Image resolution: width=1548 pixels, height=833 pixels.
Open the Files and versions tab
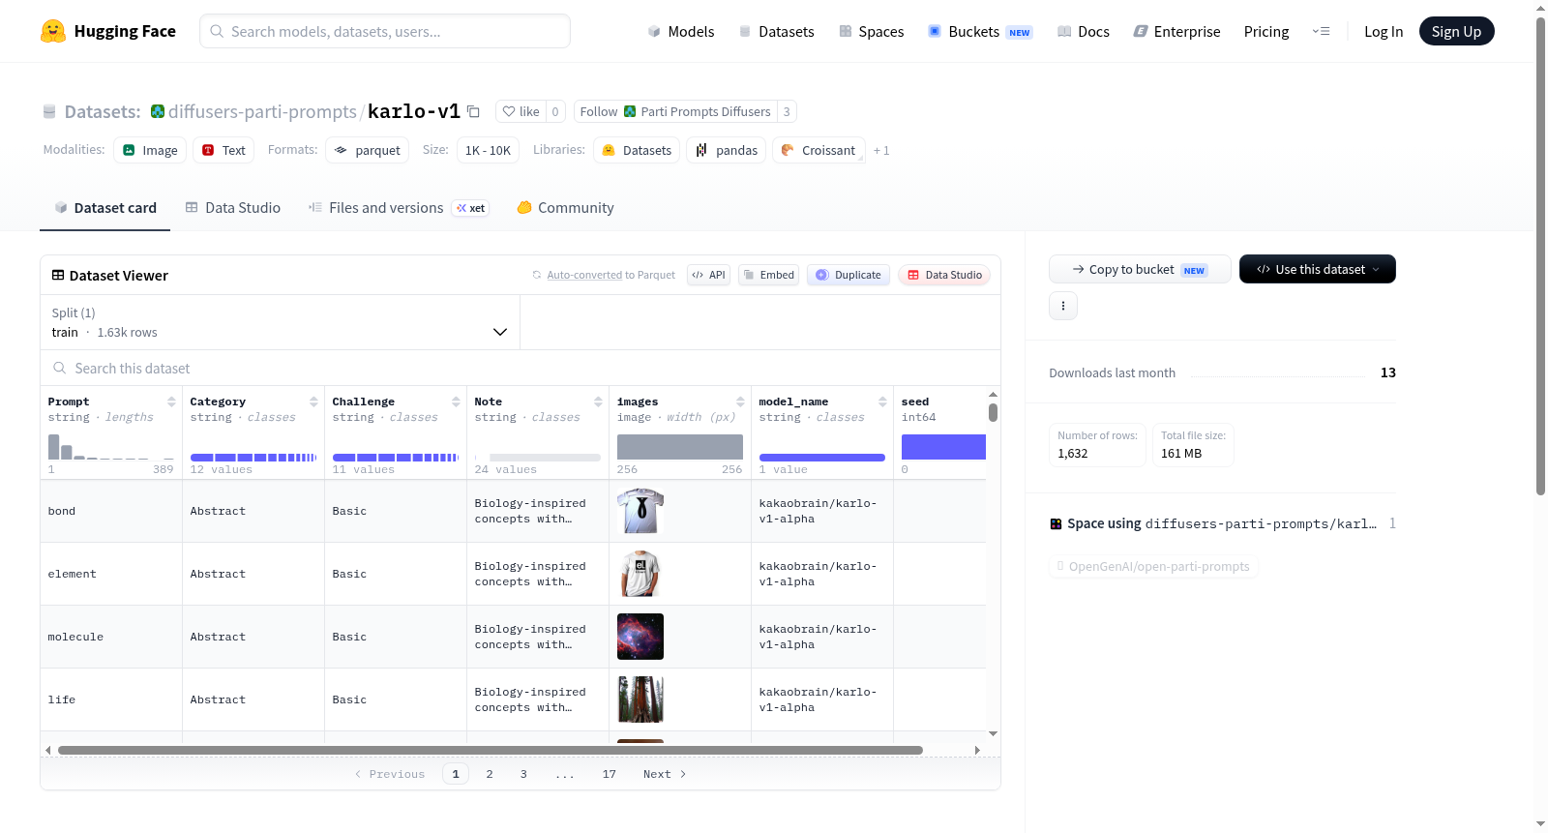pyautogui.click(x=399, y=207)
